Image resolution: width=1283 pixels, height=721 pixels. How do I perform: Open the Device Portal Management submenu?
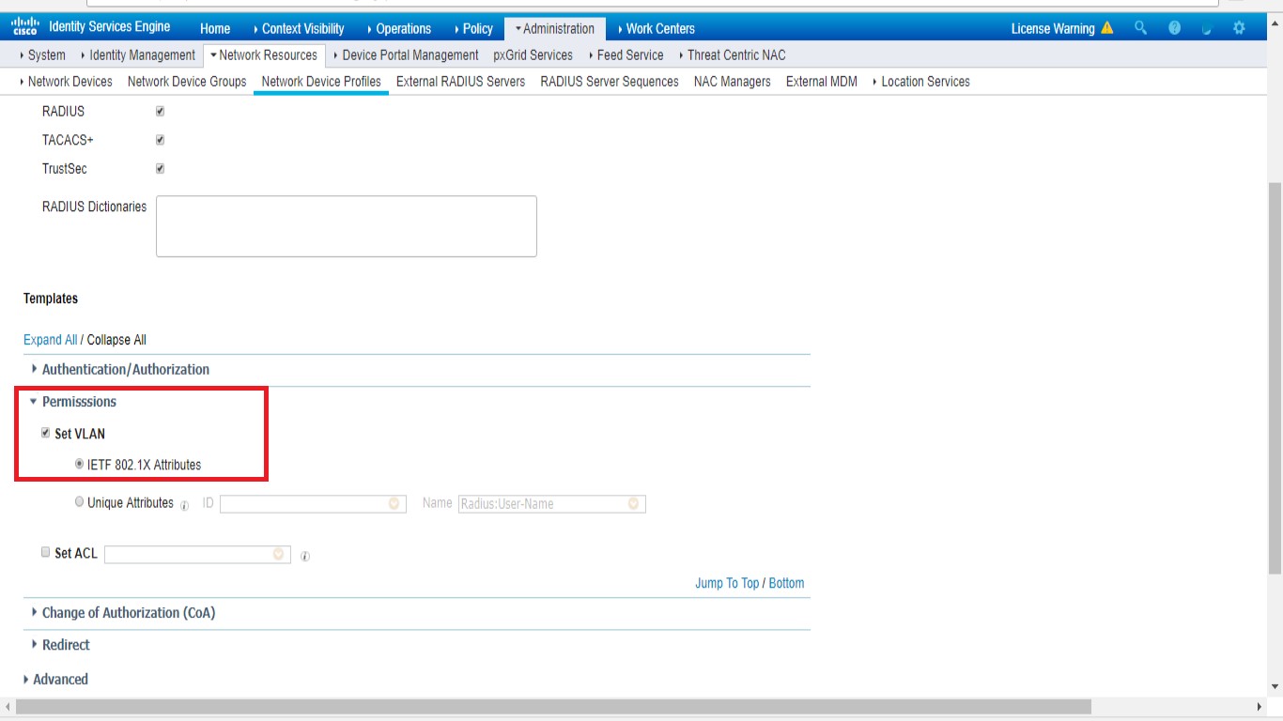click(x=406, y=55)
